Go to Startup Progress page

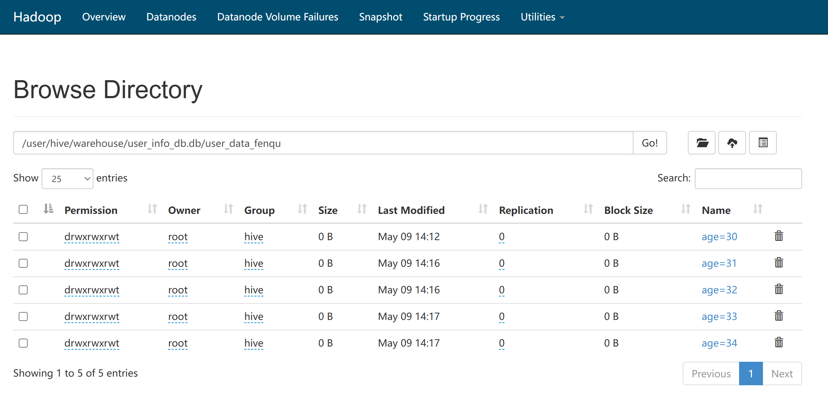(x=461, y=17)
